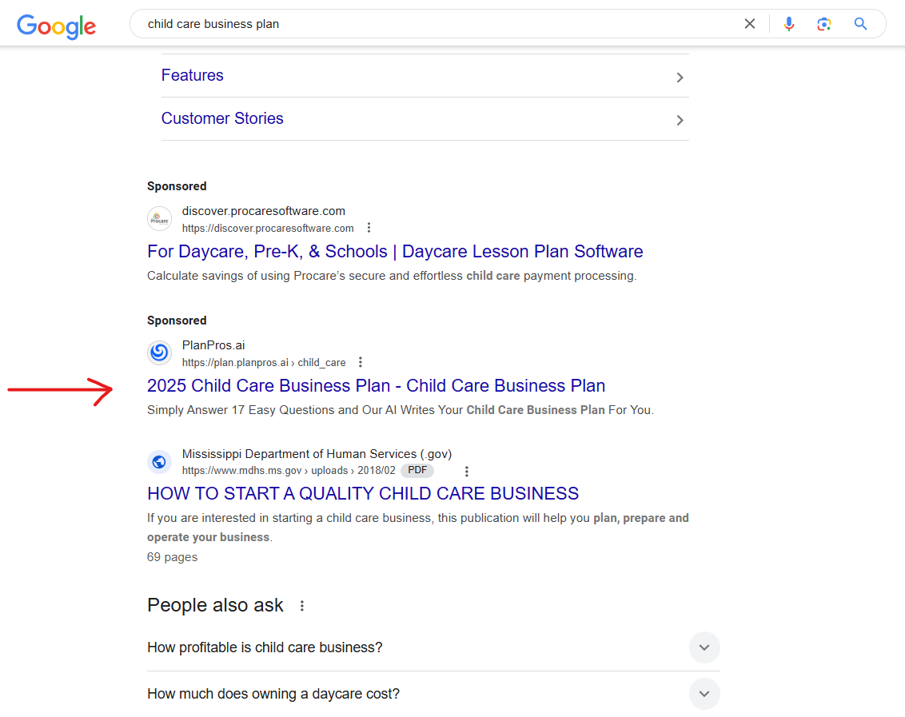The height and width of the screenshot is (717, 905).
Task: Open options menu for Mississippi DHS result
Action: pos(467,471)
